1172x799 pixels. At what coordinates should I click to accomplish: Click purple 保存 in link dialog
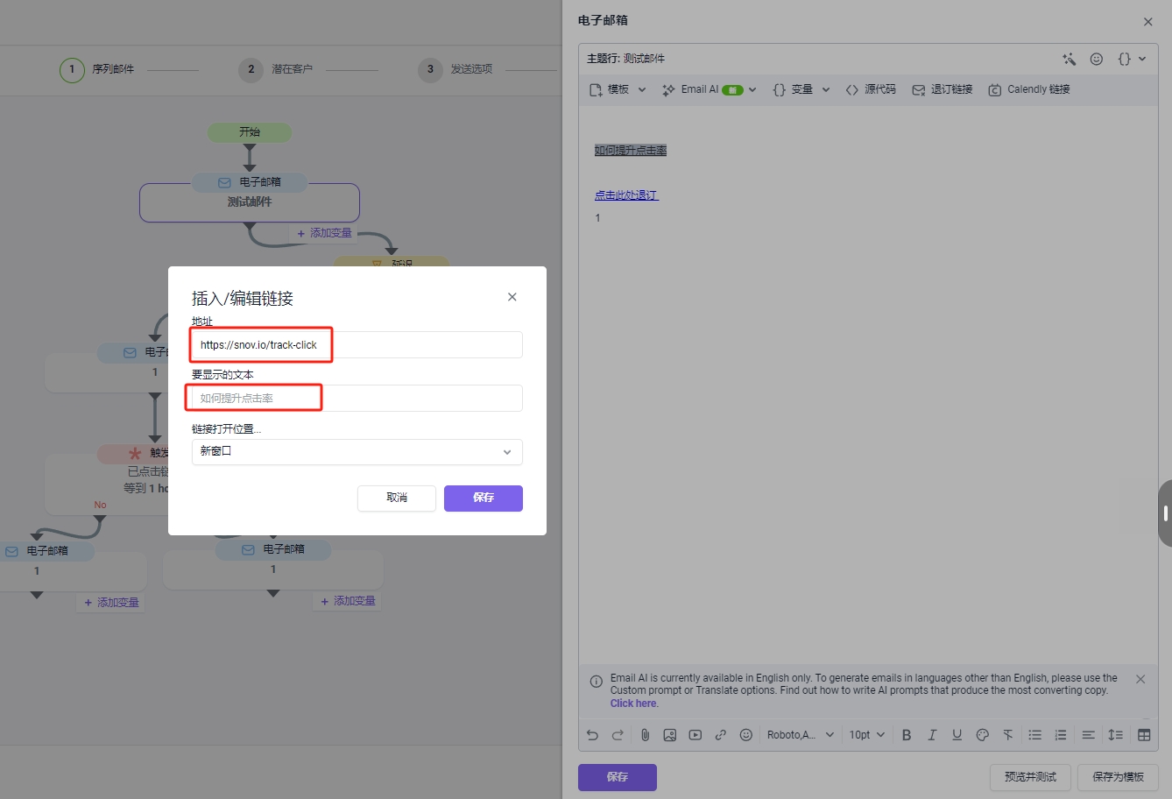(x=484, y=498)
